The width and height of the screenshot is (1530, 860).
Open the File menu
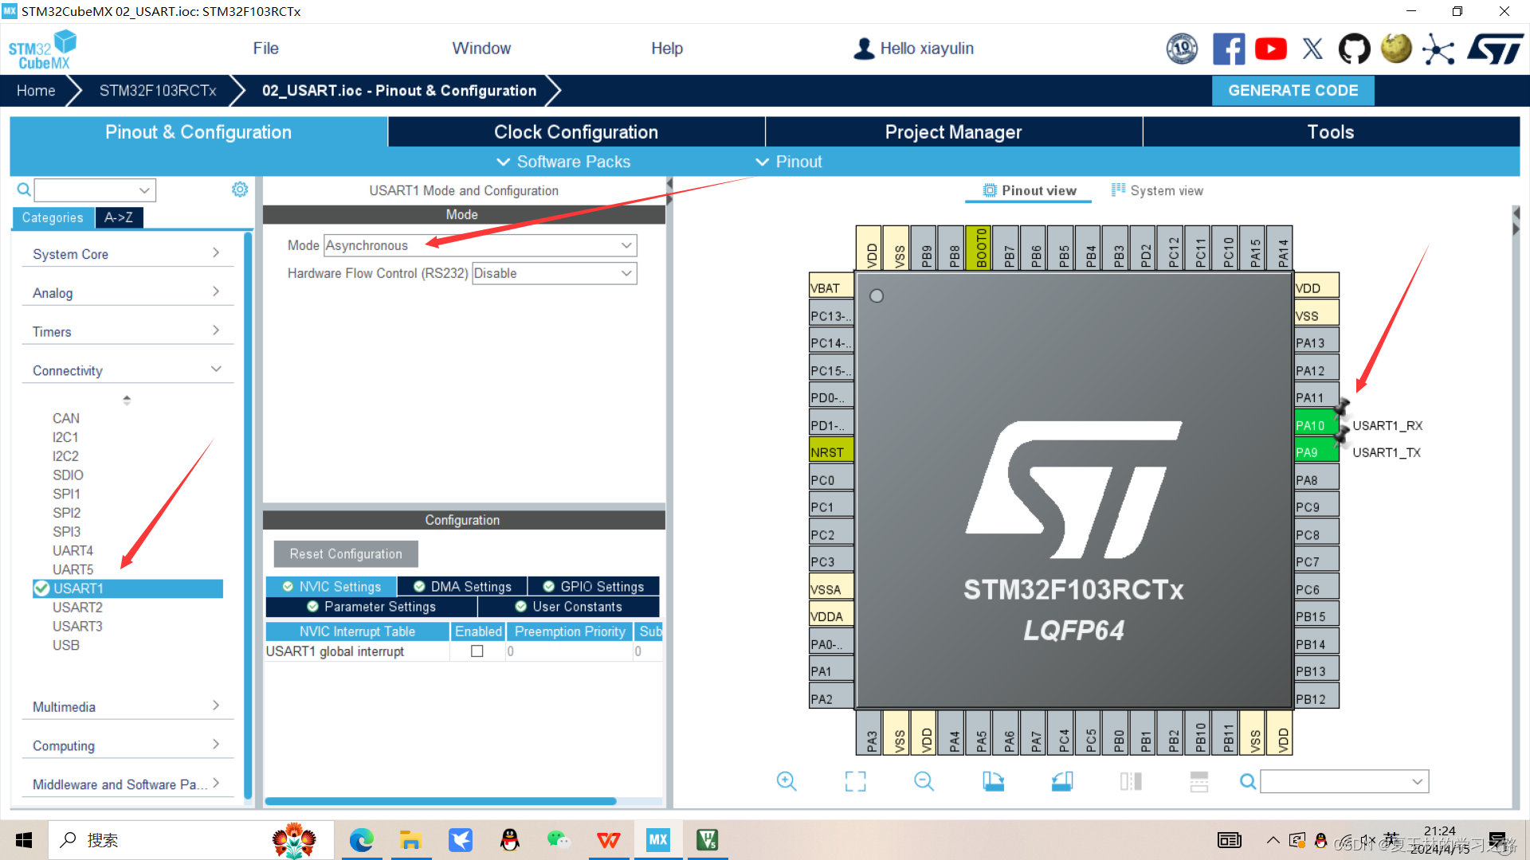tap(265, 49)
